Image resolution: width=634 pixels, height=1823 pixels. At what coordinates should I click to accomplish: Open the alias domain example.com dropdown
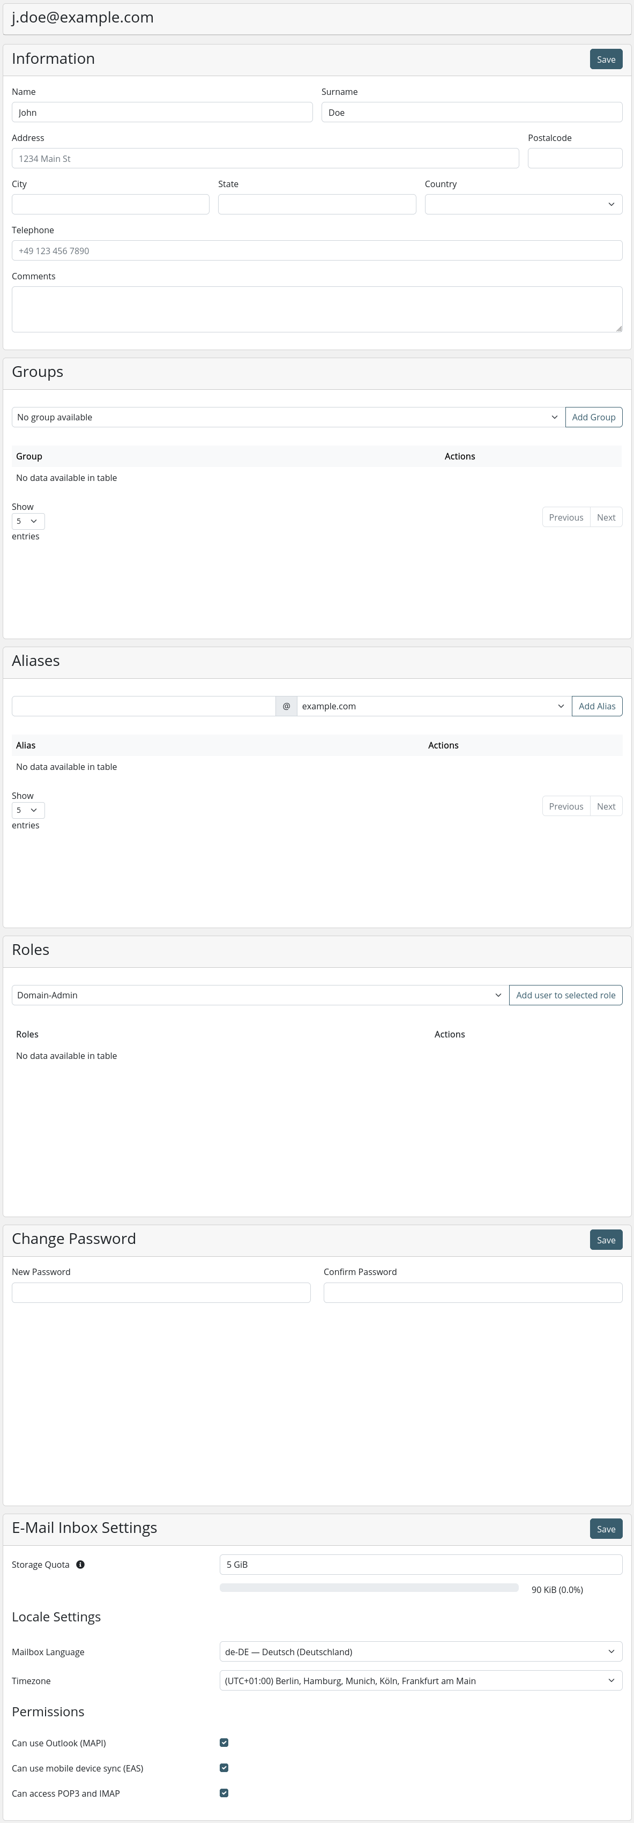[433, 706]
